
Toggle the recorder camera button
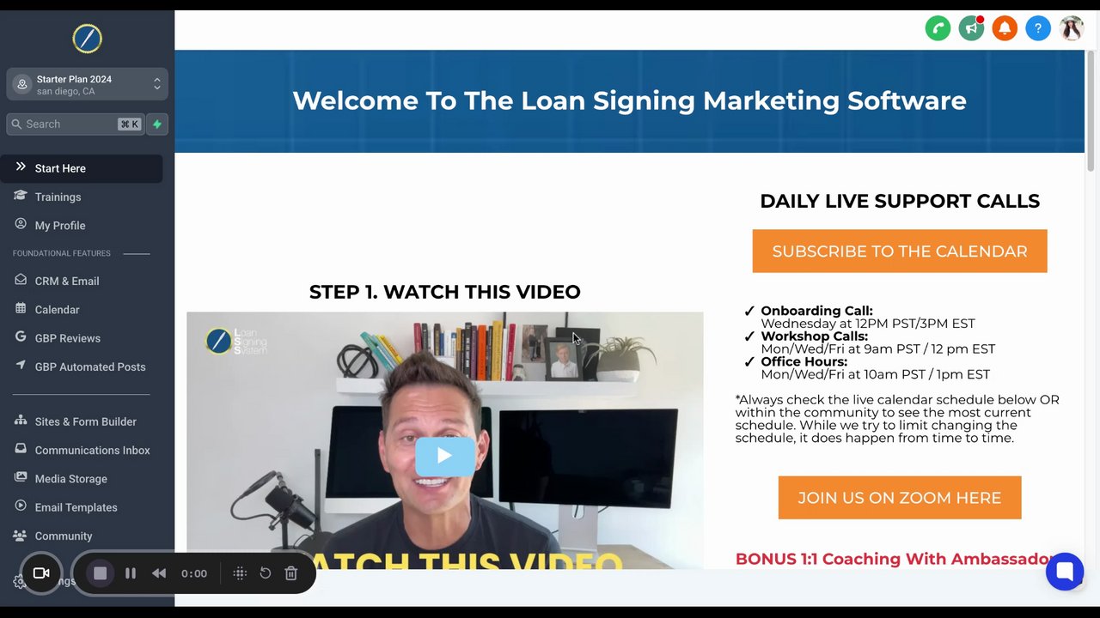pyautogui.click(x=41, y=573)
